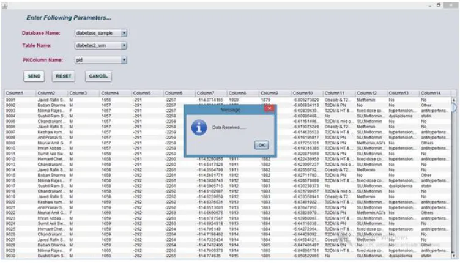Select the name cell in row 9022
Screen dimensions: 460x263
coord(52,213)
